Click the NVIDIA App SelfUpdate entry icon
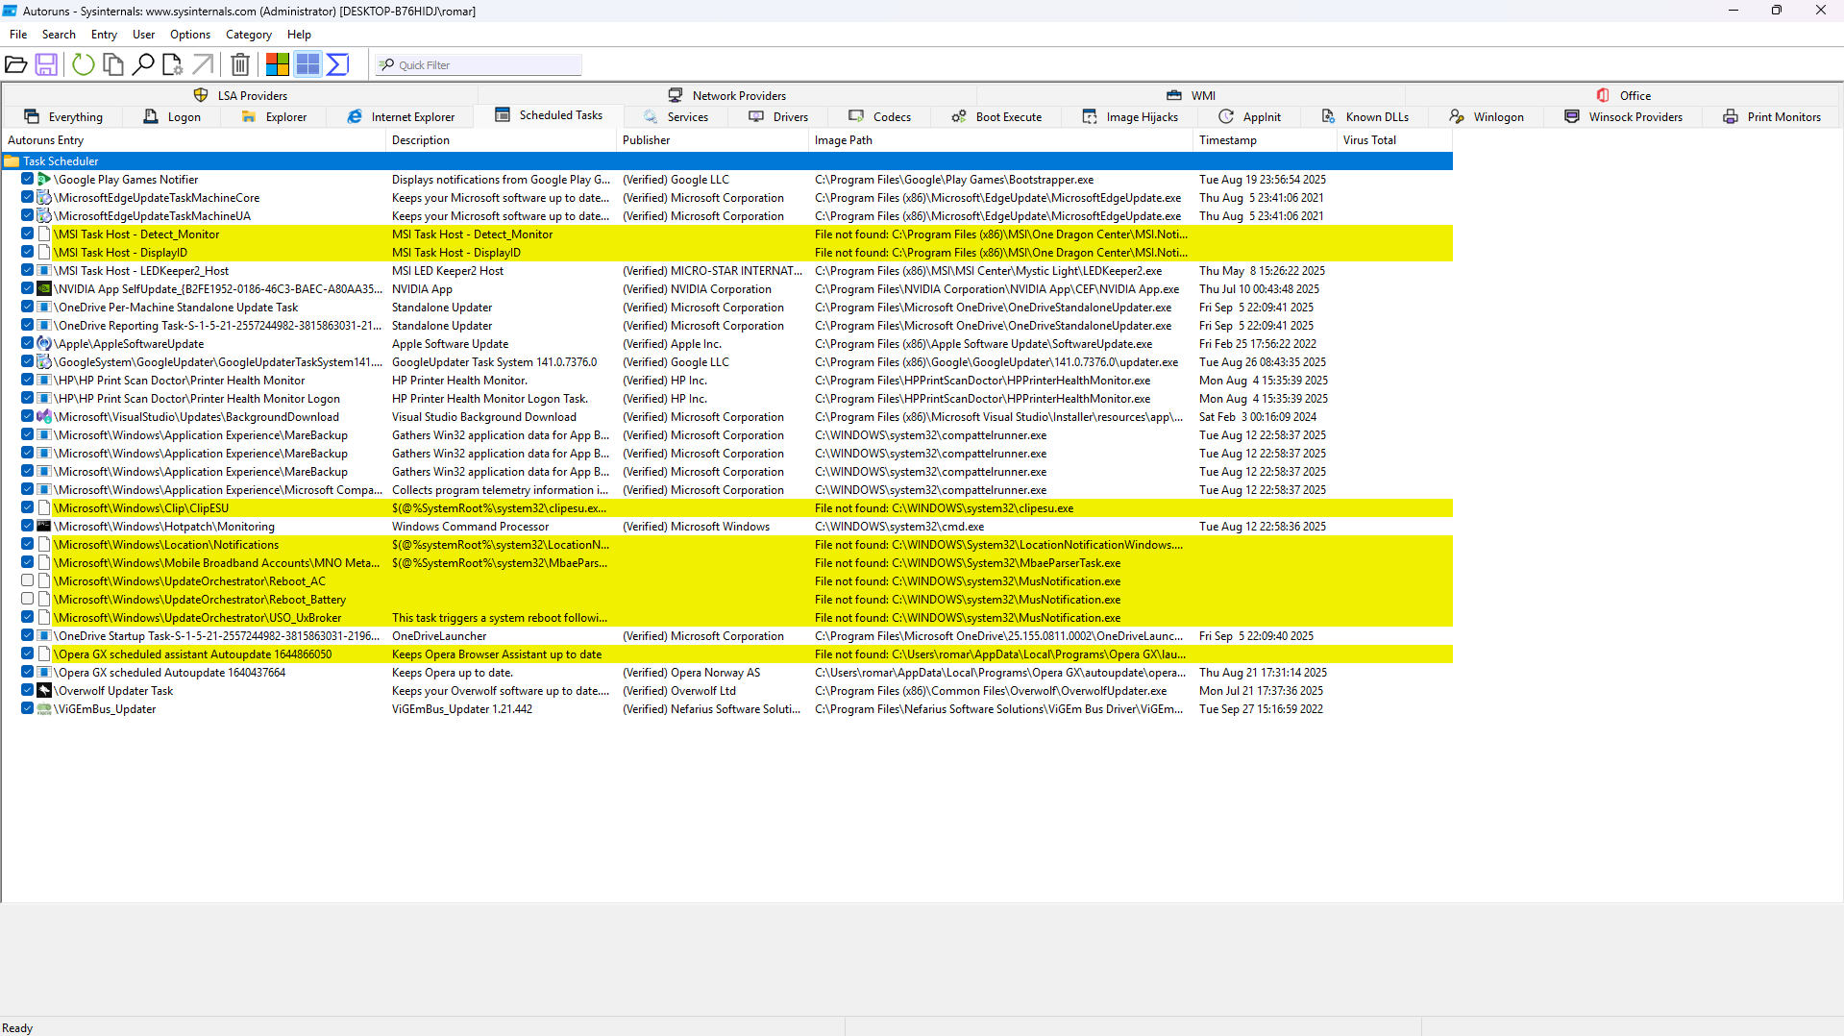The width and height of the screenshot is (1844, 1036). point(44,289)
